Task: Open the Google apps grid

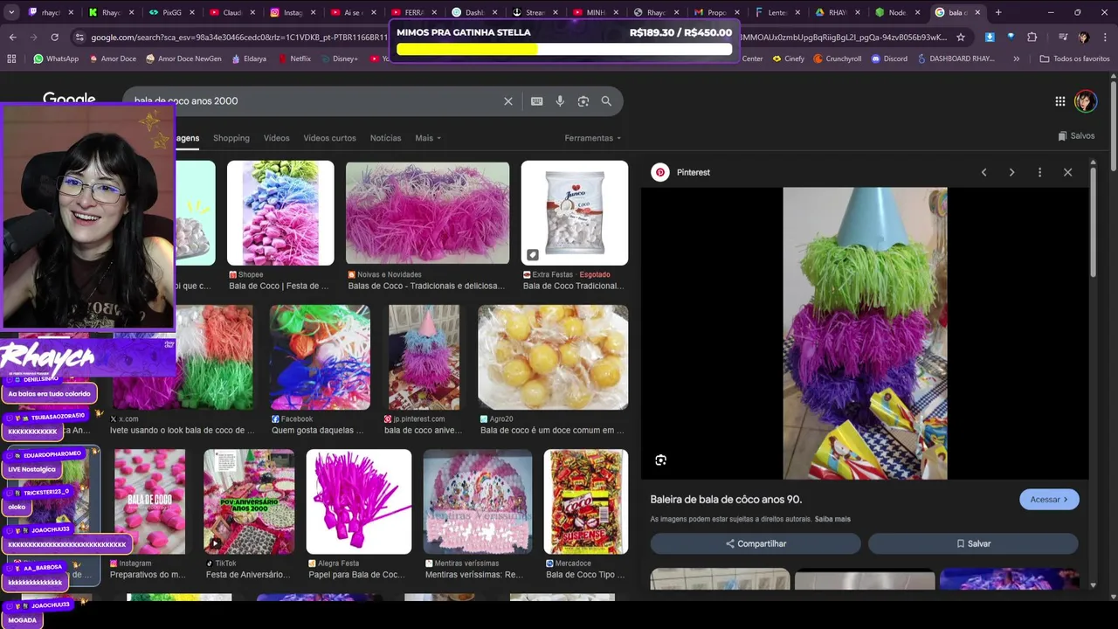Action: 1059,101
